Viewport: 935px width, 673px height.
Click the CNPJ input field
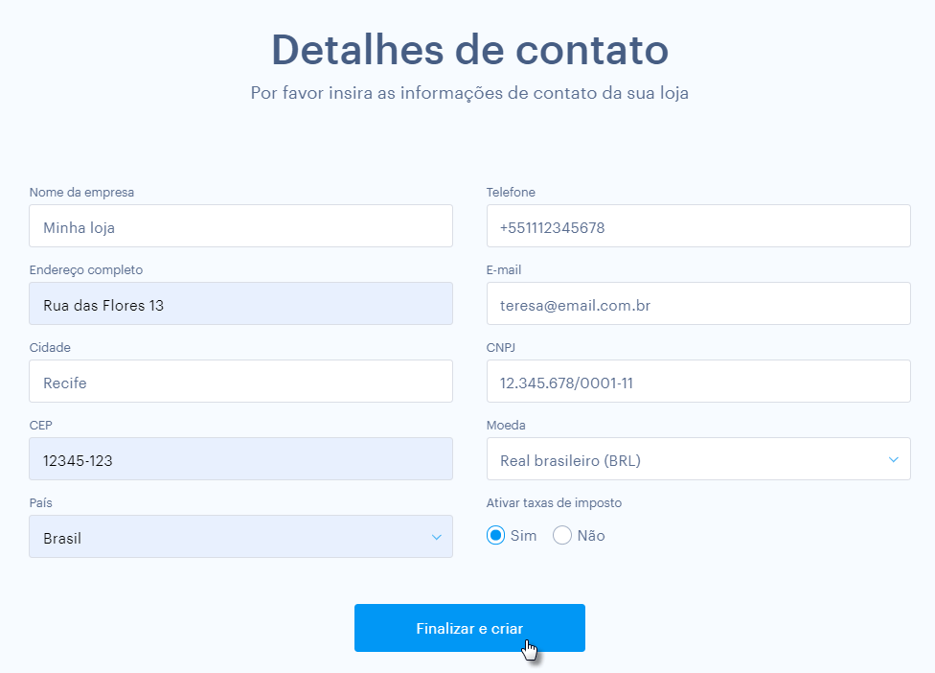point(698,382)
